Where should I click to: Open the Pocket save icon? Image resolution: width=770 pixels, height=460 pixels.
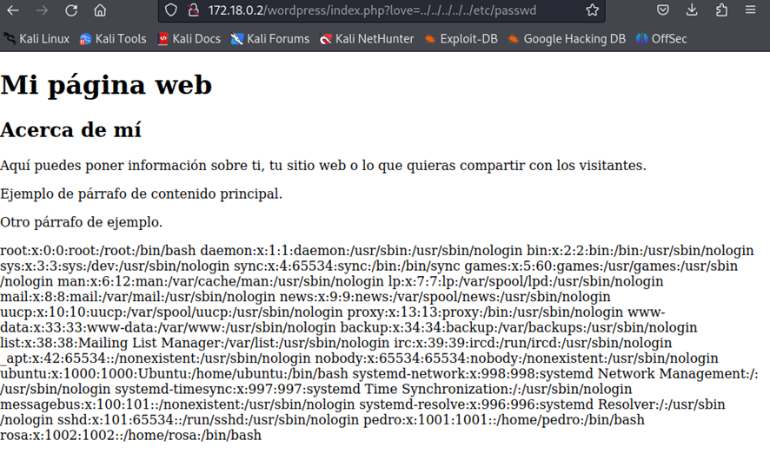(x=663, y=10)
